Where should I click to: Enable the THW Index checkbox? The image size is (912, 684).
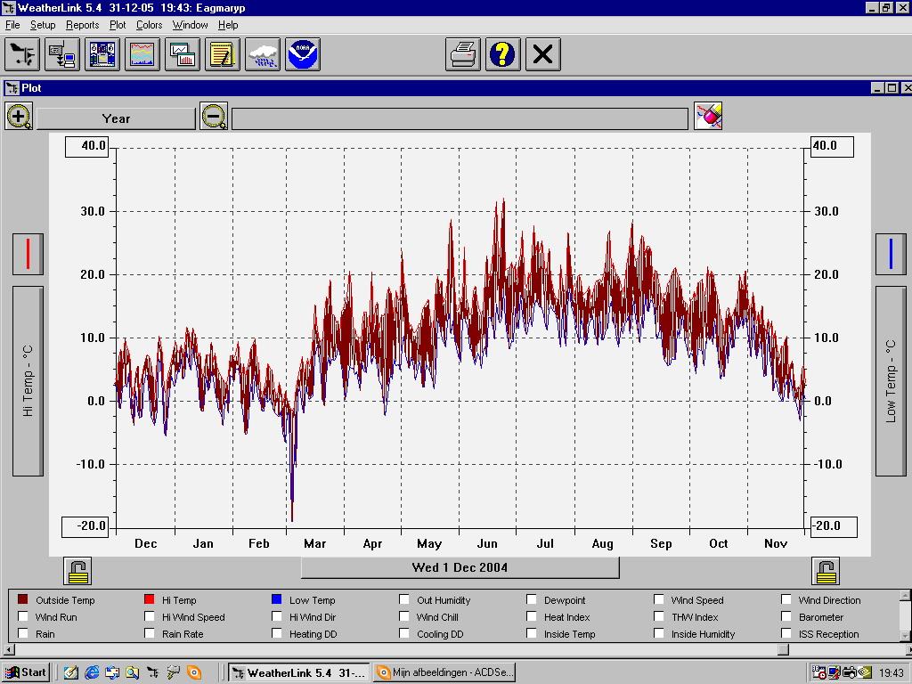pos(659,616)
